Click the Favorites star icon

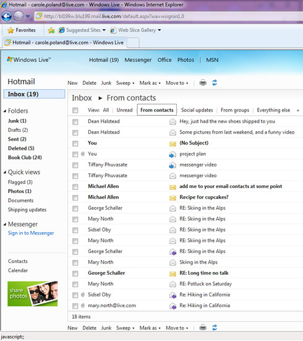11,30
